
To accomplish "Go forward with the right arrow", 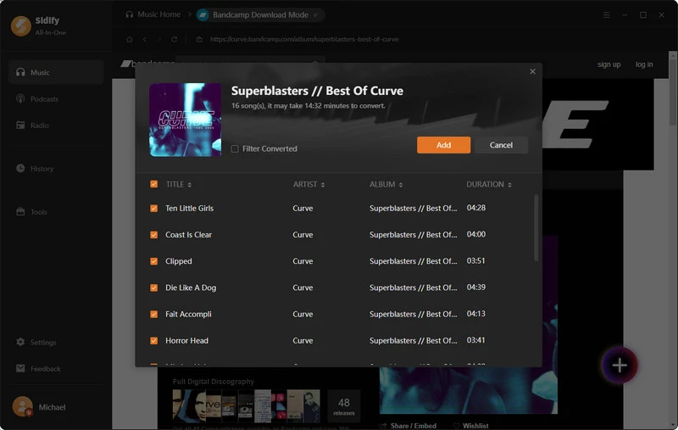I will coord(159,39).
